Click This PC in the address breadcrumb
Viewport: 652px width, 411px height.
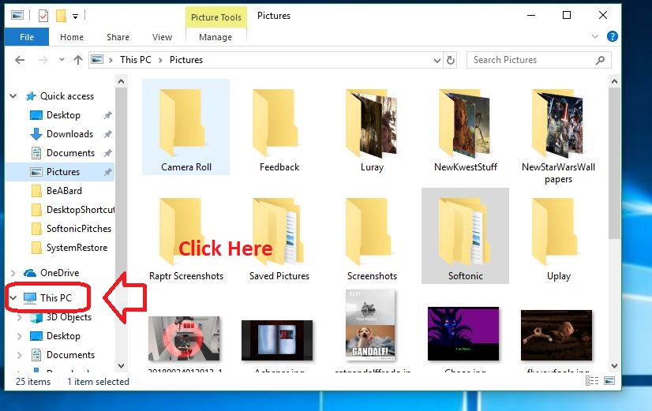(135, 60)
